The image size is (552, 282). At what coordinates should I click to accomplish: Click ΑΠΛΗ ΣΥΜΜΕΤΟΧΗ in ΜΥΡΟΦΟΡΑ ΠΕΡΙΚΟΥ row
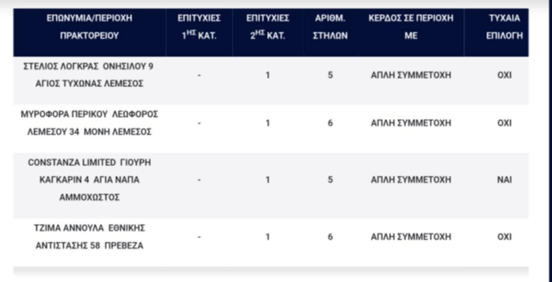(411, 123)
